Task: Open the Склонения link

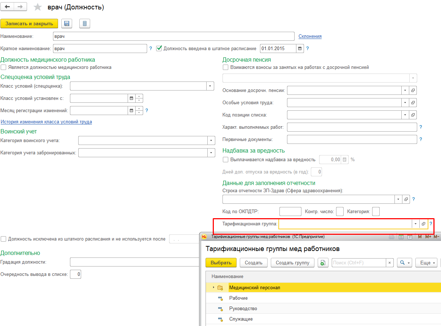Action: (310, 36)
